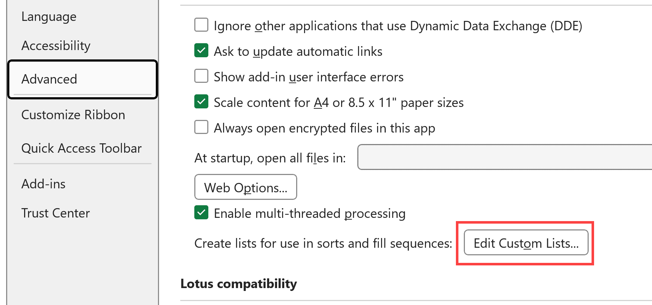Viewport: 652px width, 305px height.
Task: Enable Show add-in user interface errors
Action: click(201, 76)
